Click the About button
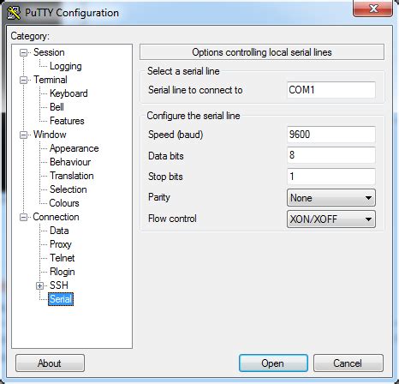This screenshot has height=384, width=399. click(x=50, y=363)
